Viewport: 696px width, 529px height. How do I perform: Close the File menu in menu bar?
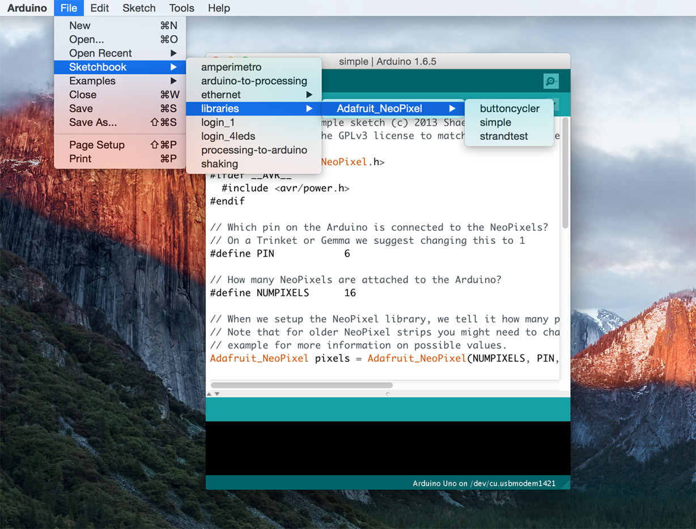[69, 8]
